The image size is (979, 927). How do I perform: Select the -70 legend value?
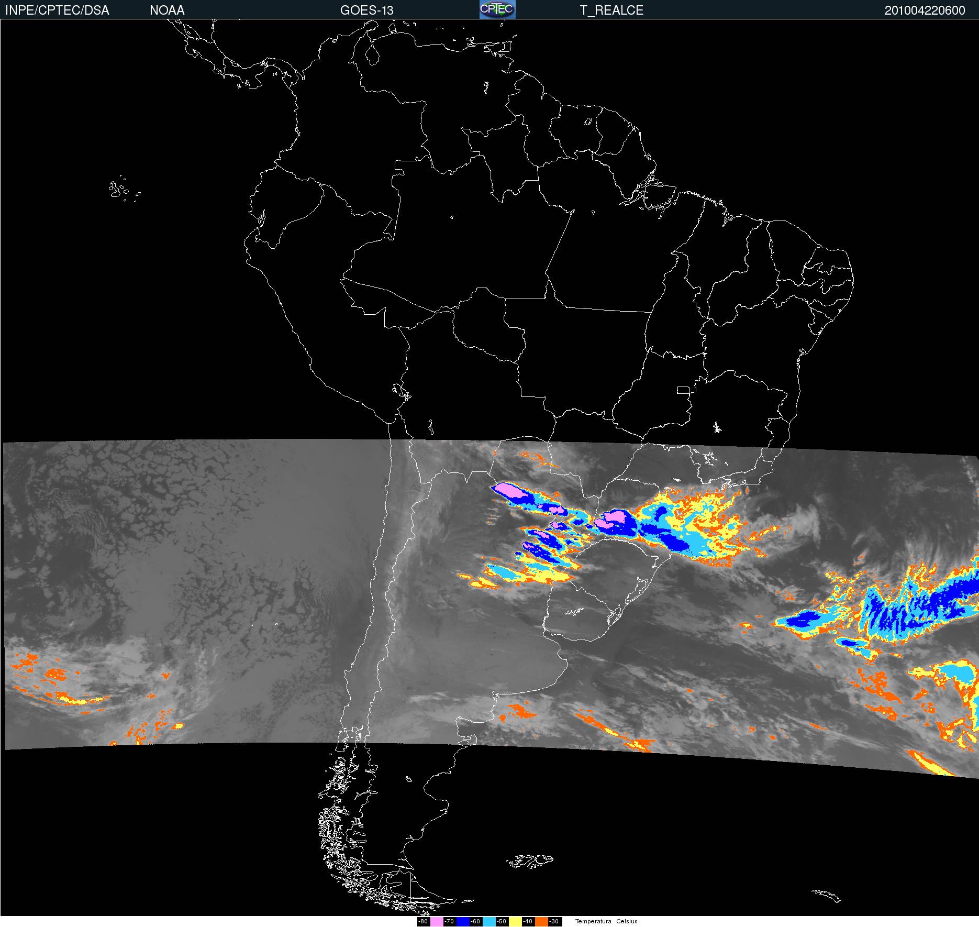tap(449, 922)
